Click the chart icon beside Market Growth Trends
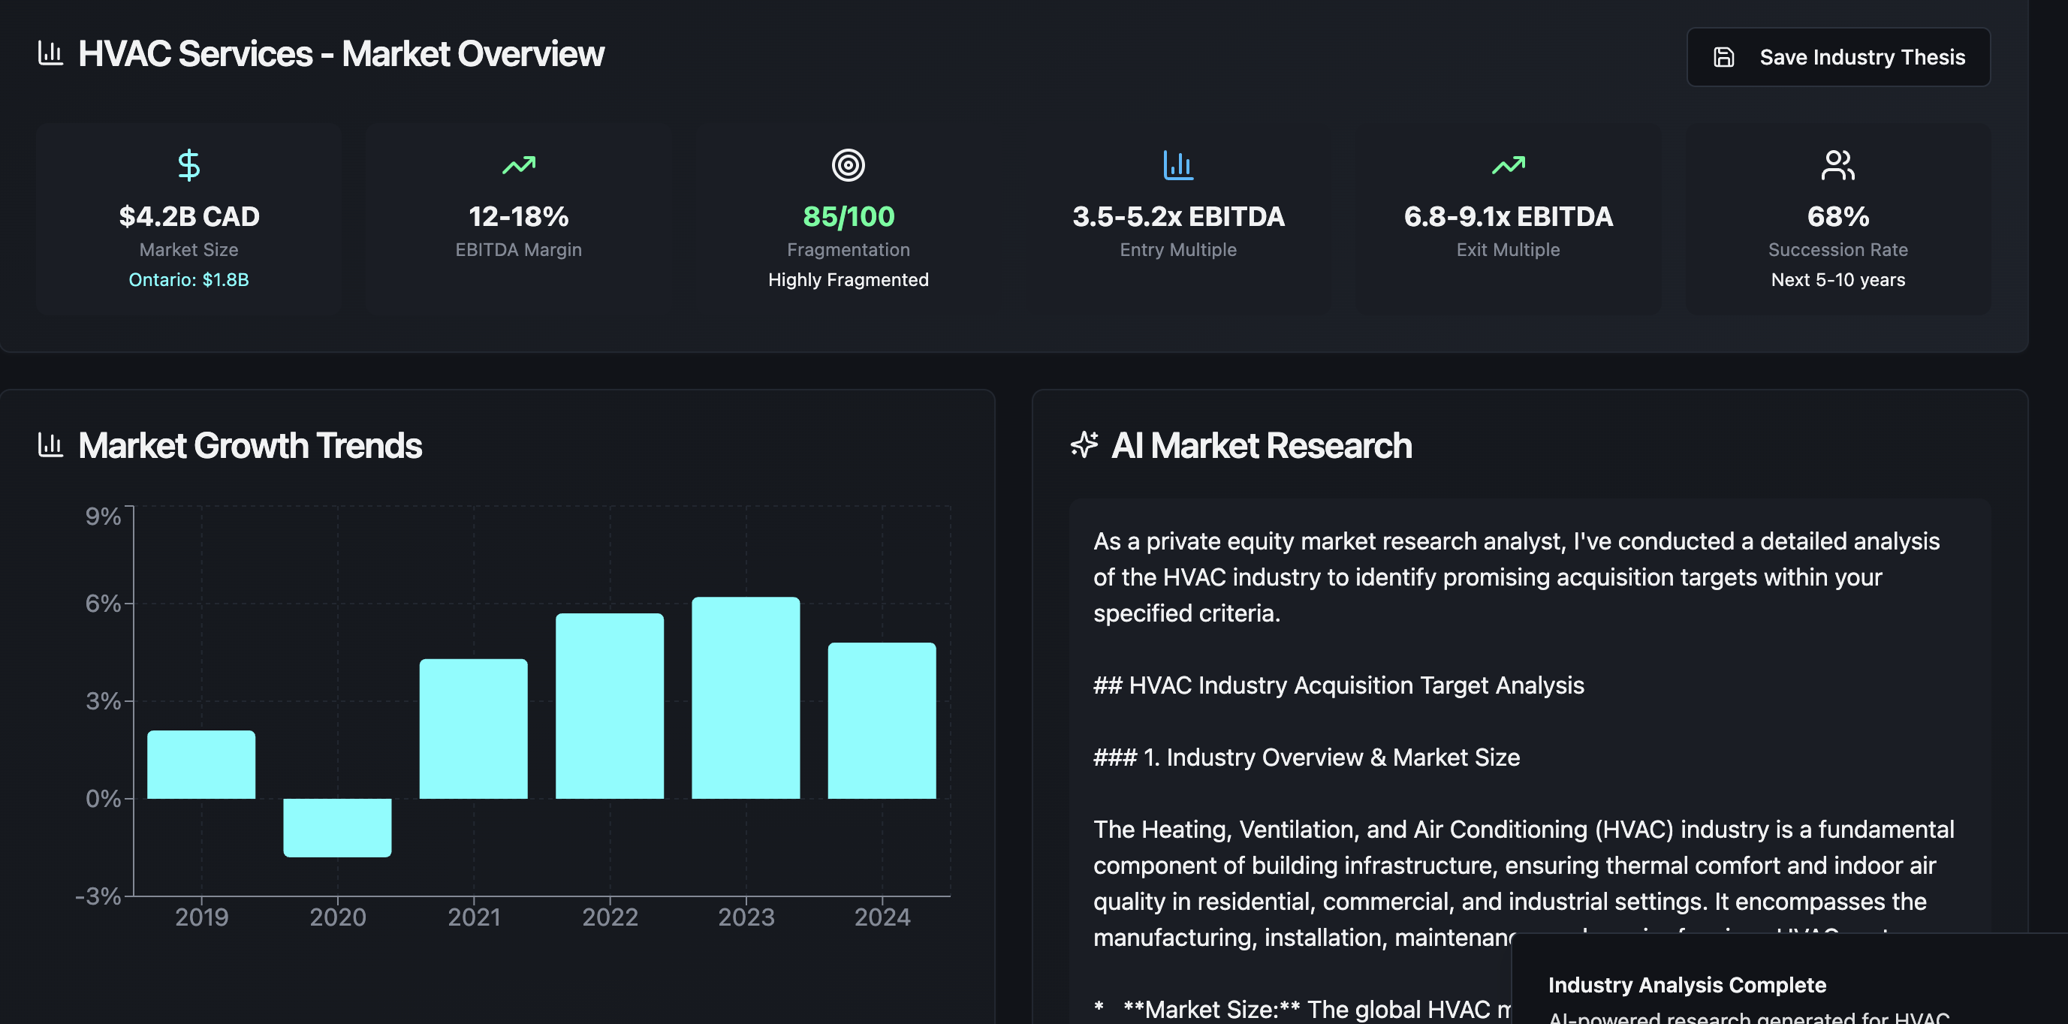The height and width of the screenshot is (1024, 2068). [50, 444]
